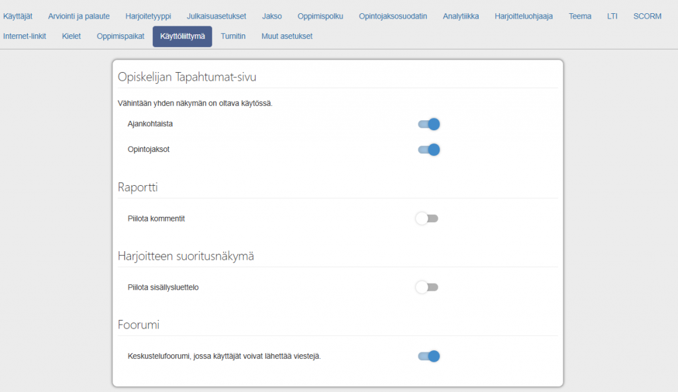Go to the Jakso tab

[x=271, y=16]
